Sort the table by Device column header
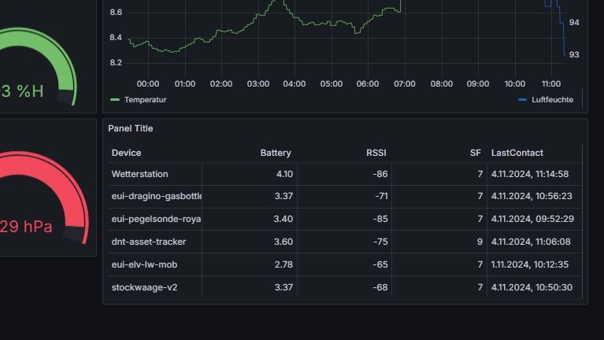Screen dimensions: 604x340 point(127,153)
